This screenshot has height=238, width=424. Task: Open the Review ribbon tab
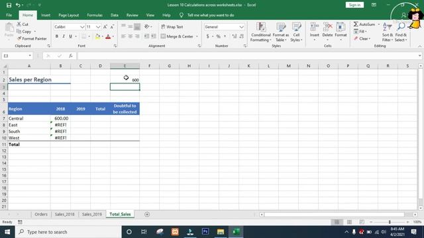coord(132,15)
